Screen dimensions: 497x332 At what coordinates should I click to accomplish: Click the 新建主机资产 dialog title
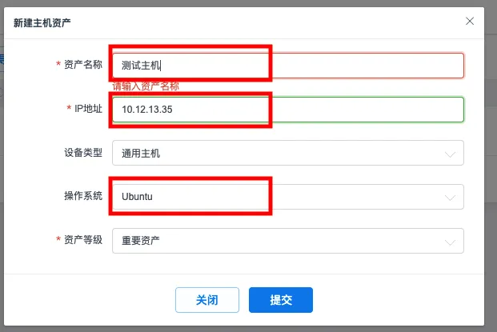click(x=42, y=23)
